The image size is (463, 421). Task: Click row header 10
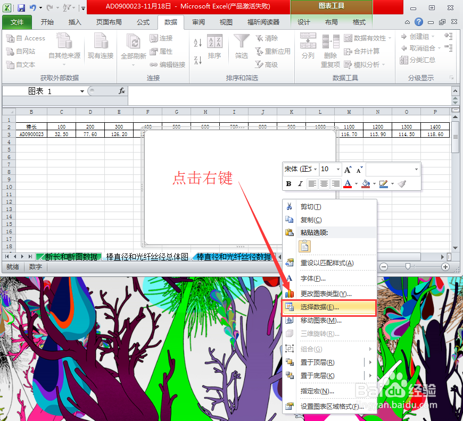click(x=9, y=187)
